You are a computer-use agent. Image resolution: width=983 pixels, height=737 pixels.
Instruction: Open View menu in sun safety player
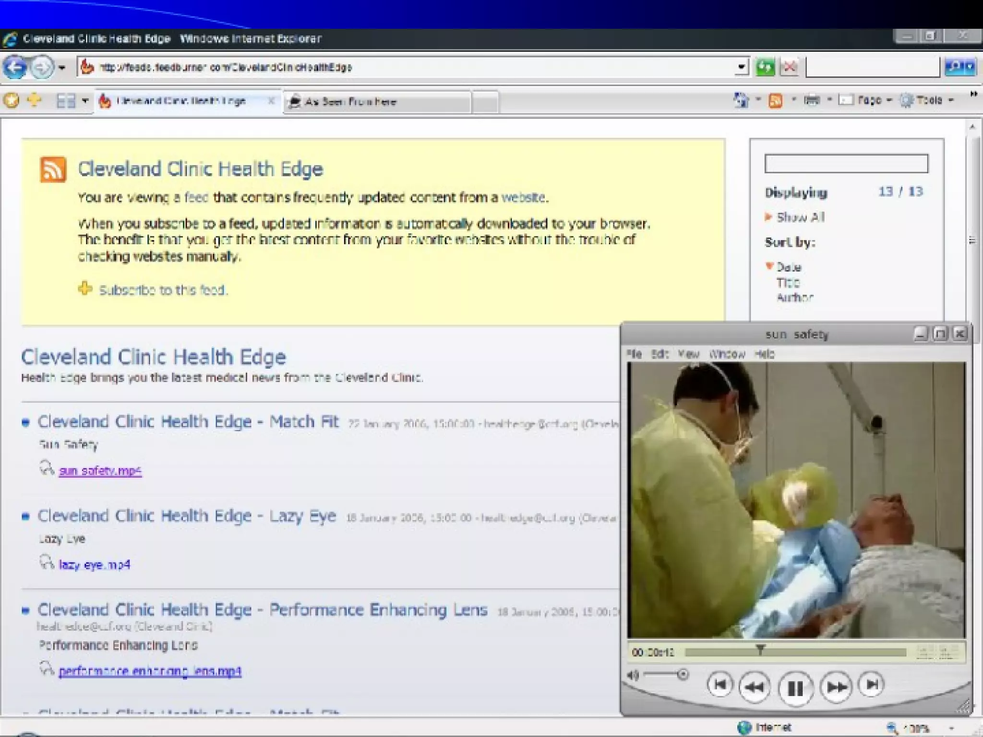(x=688, y=354)
